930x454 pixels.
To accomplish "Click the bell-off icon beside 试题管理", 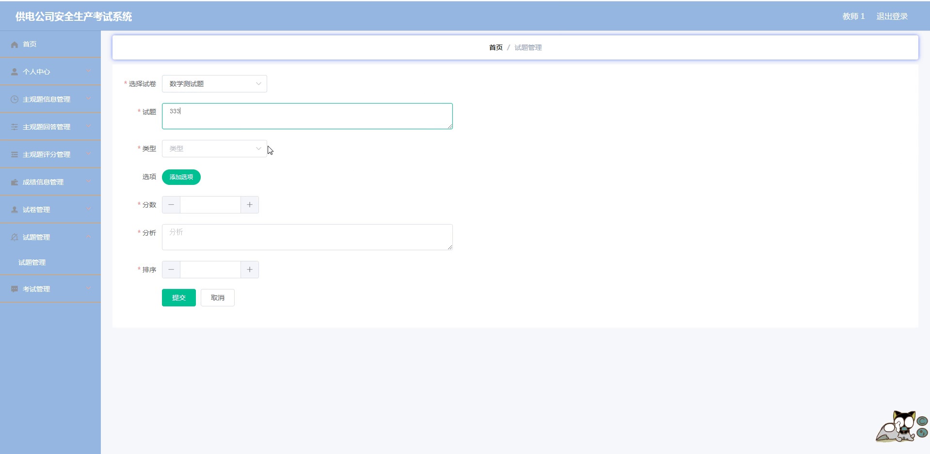I will click(x=15, y=237).
